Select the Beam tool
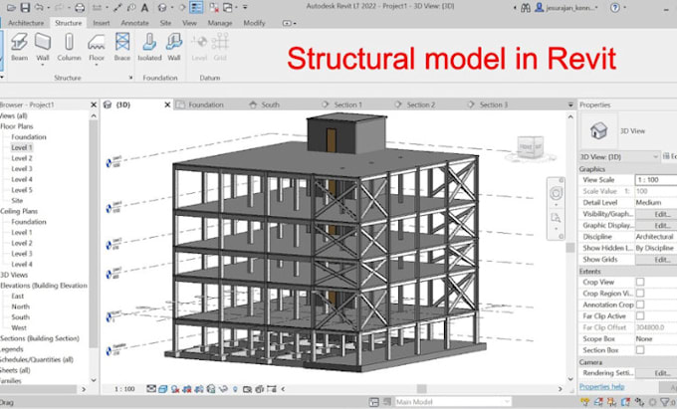This screenshot has height=409, width=677. point(20,47)
